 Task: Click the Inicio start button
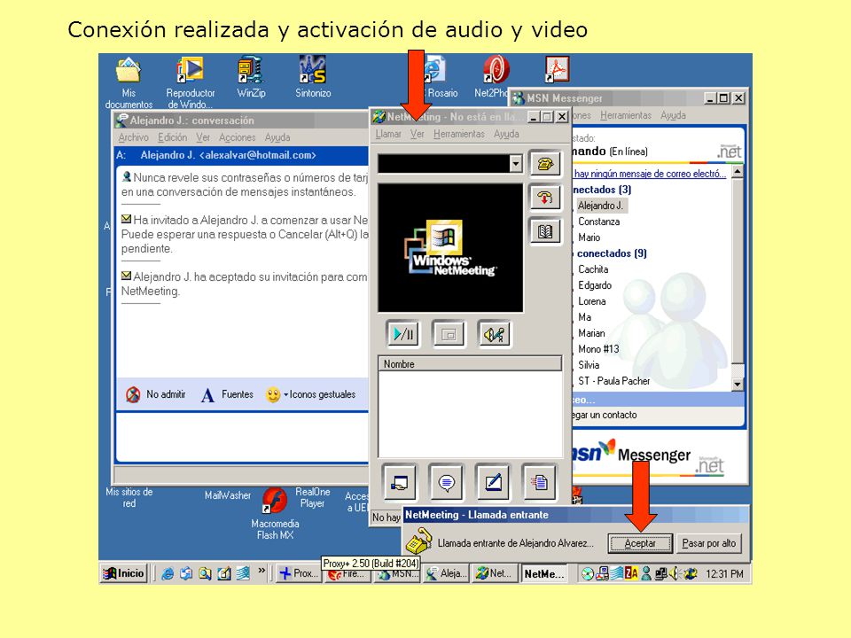coord(124,573)
